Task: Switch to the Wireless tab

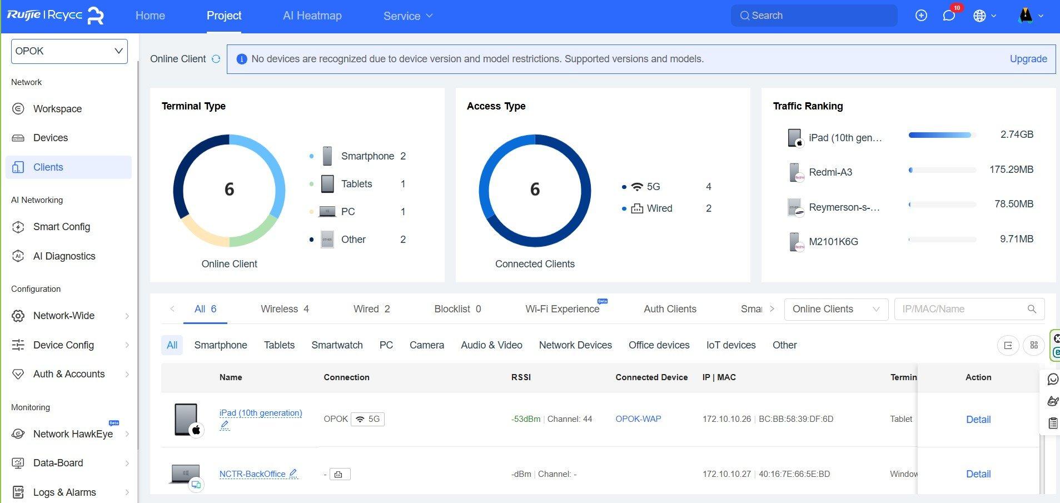Action: pos(285,309)
